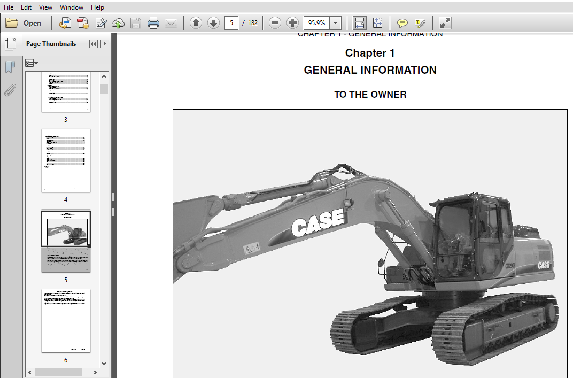Zoom in with the plus button
Screen dimensions: 573x378
292,23
